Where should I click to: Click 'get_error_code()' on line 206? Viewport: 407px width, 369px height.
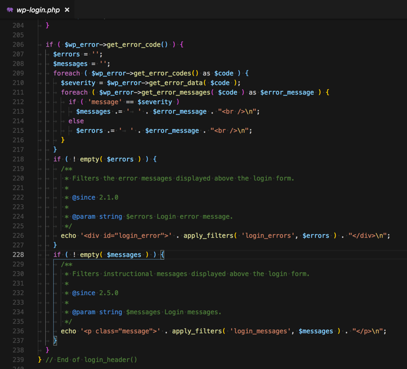tap(137, 45)
